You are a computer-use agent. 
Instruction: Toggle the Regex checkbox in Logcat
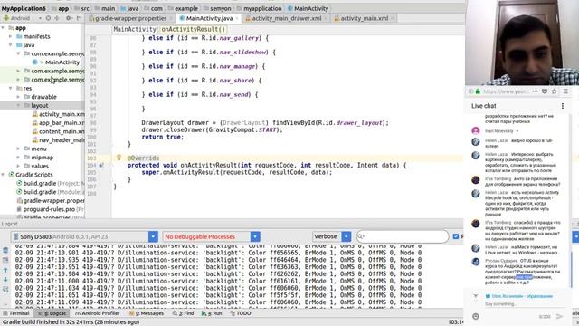click(x=456, y=236)
